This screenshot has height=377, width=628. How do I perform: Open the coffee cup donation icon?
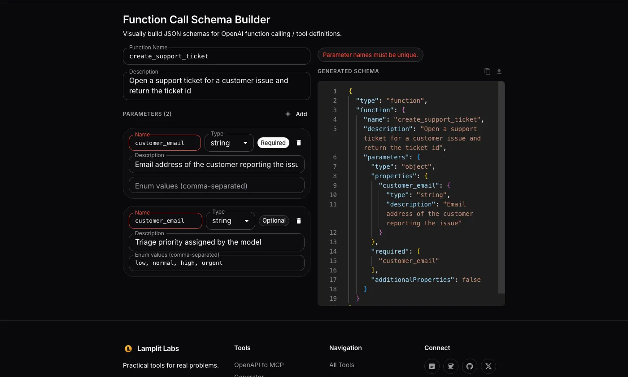pyautogui.click(x=451, y=366)
